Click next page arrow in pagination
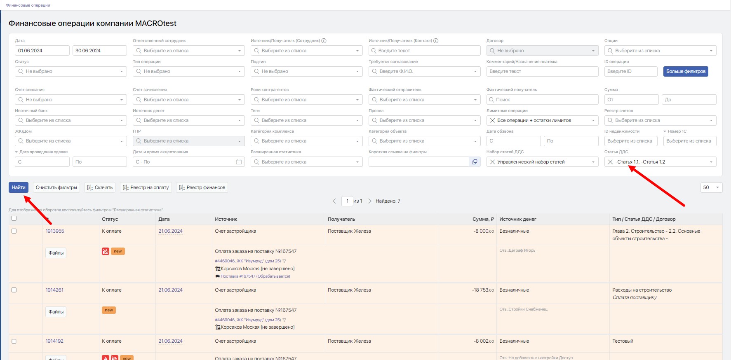The image size is (731, 360). [370, 201]
